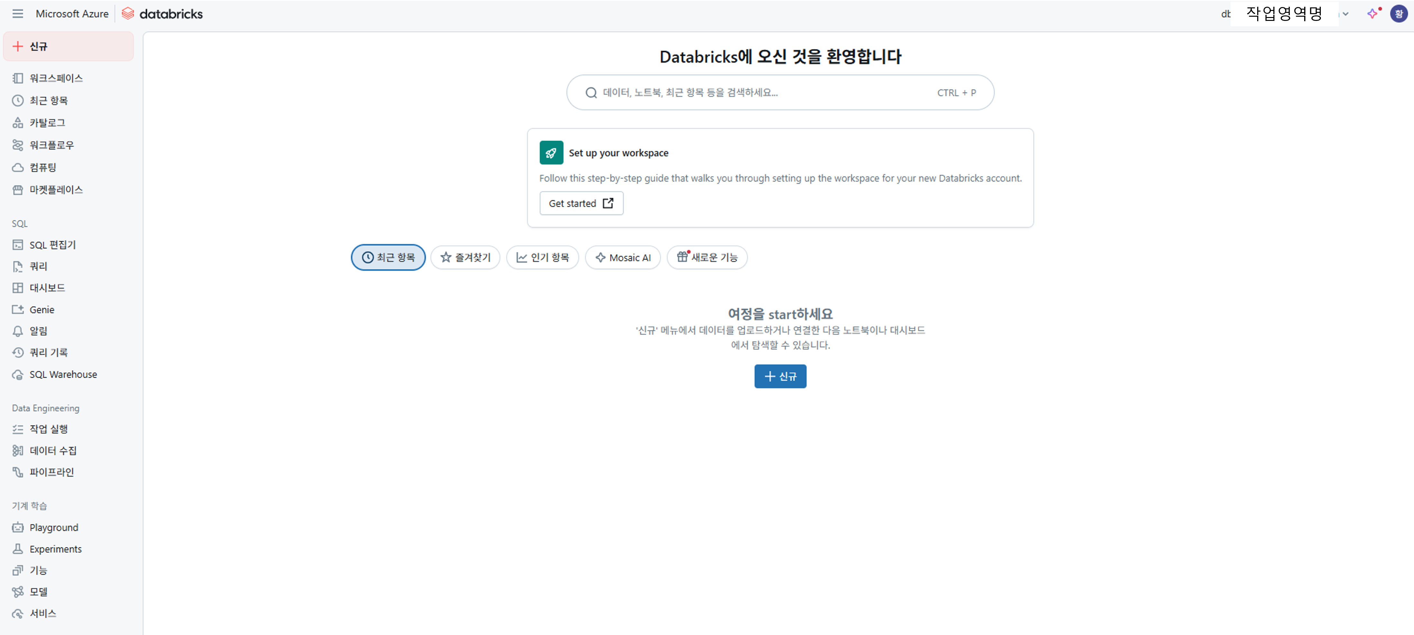Click the Get started button
Screen dimensions: 1414x635
tap(581, 204)
